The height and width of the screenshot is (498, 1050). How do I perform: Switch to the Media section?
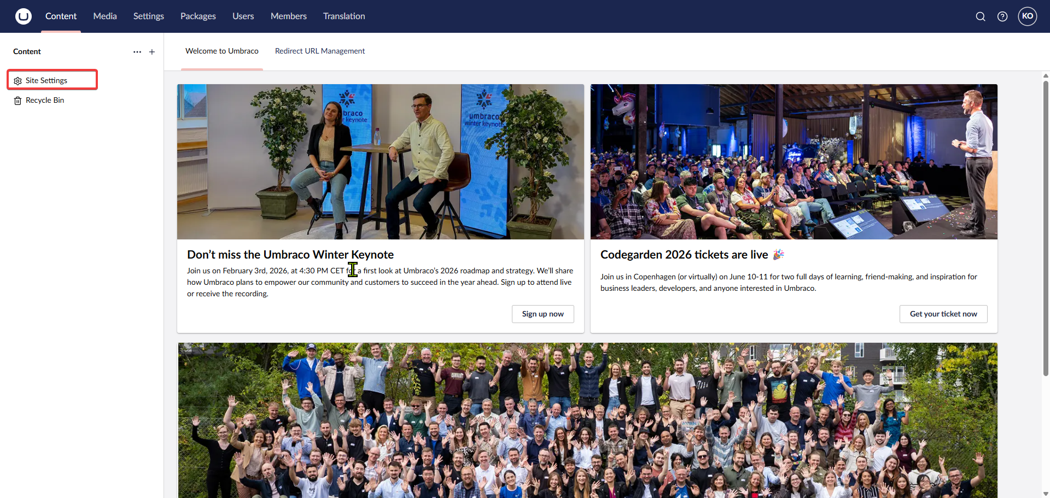pos(105,16)
